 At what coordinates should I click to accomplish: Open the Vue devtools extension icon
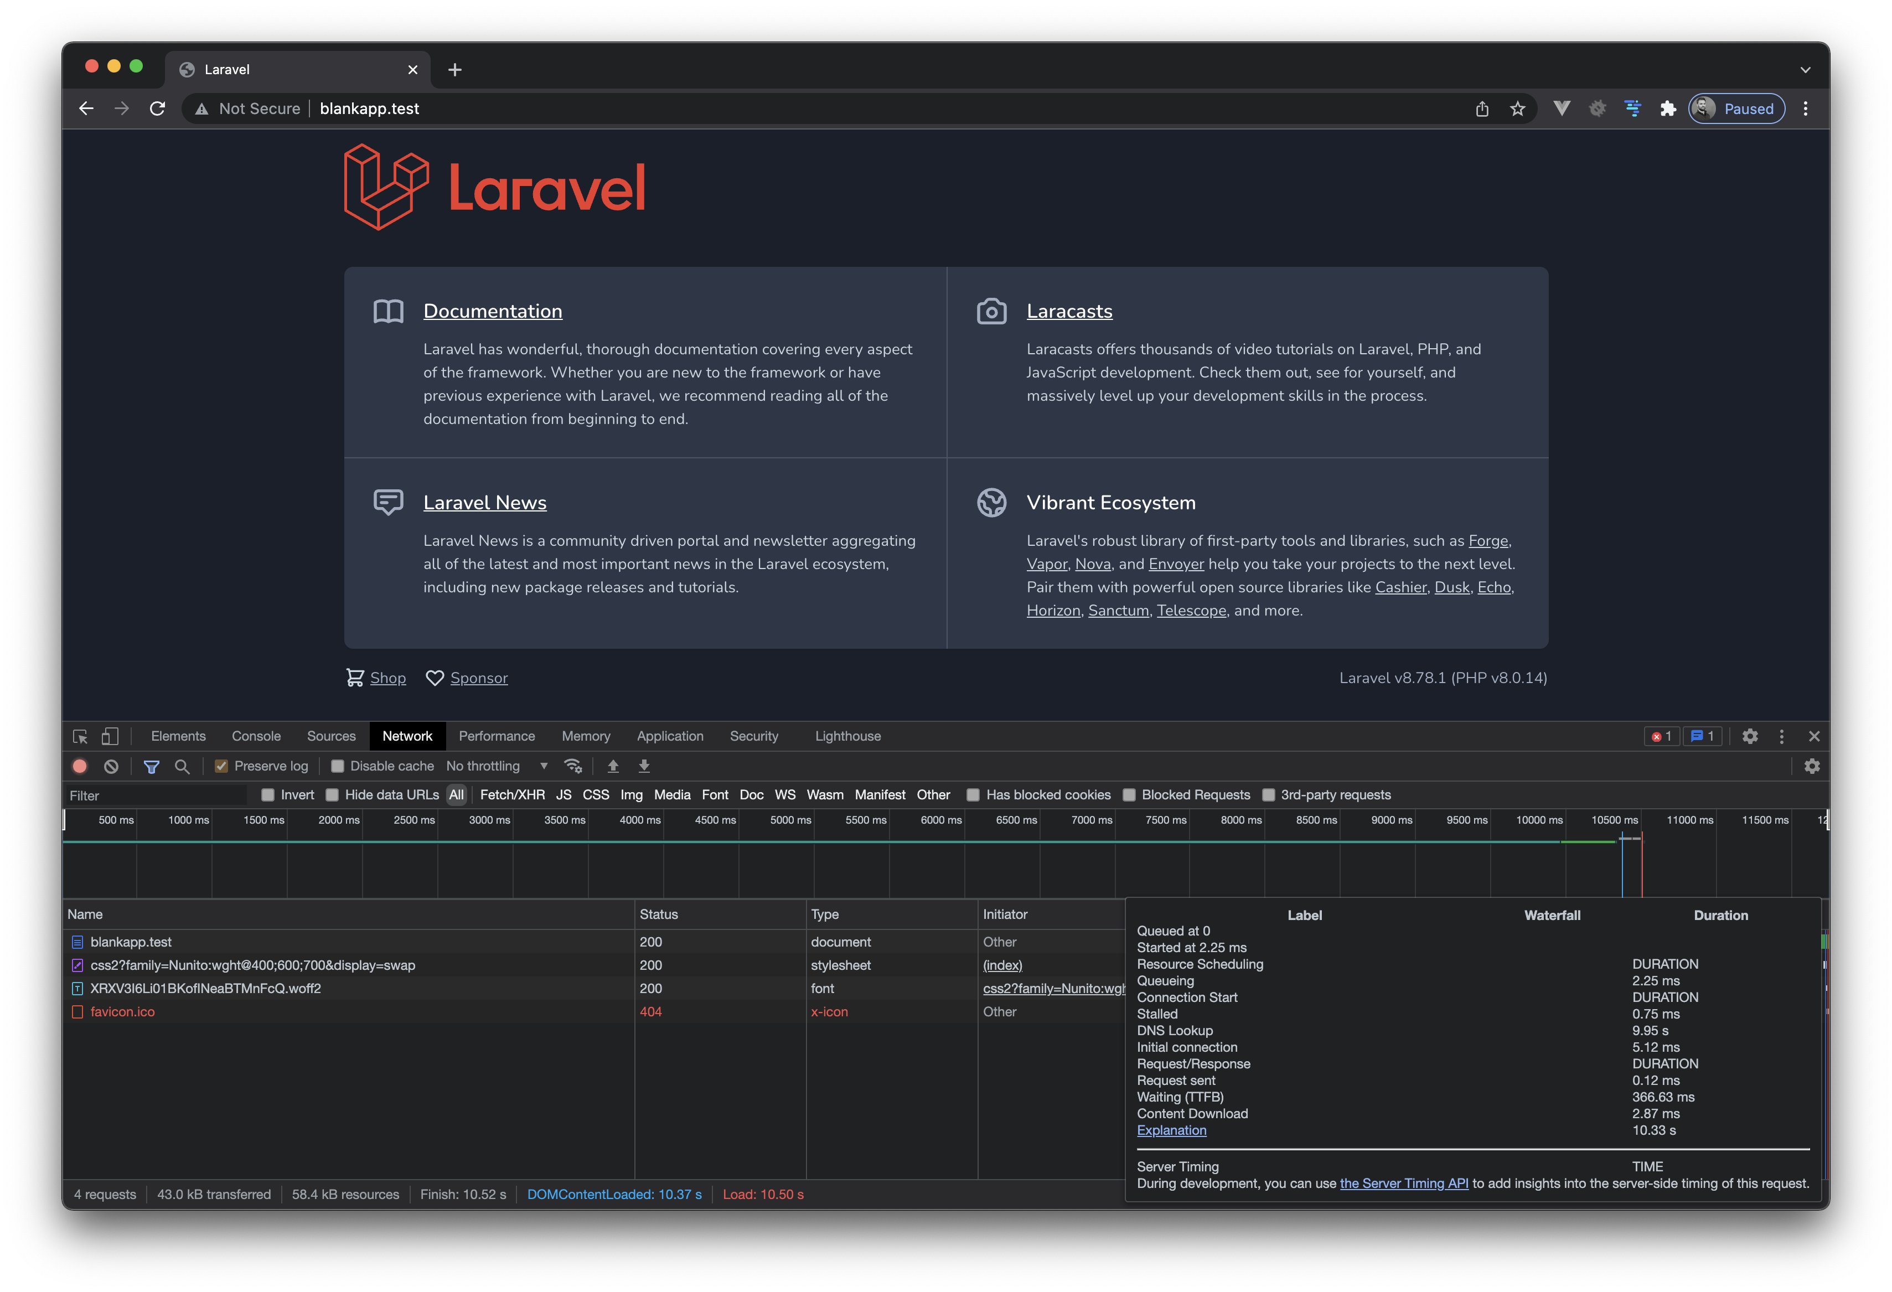point(1562,108)
